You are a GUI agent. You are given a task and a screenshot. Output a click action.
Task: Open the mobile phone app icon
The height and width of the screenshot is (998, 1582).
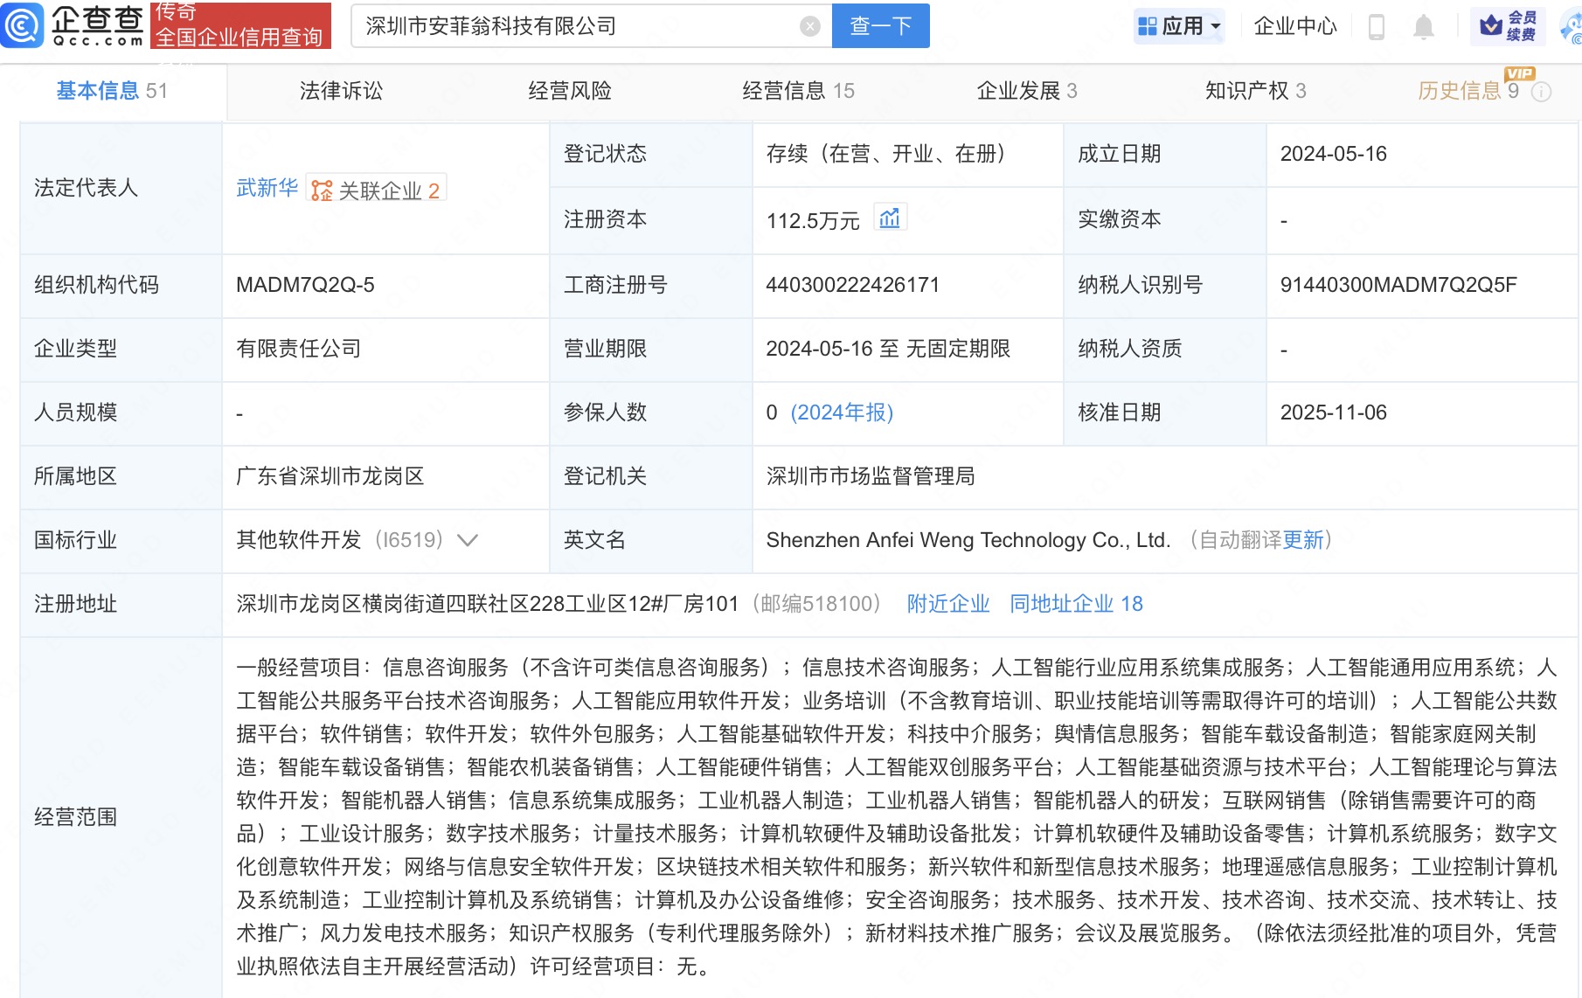pos(1376,27)
